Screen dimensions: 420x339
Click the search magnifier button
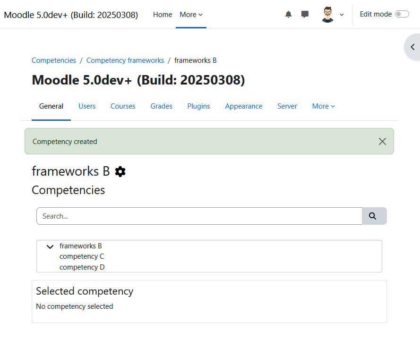tap(374, 216)
